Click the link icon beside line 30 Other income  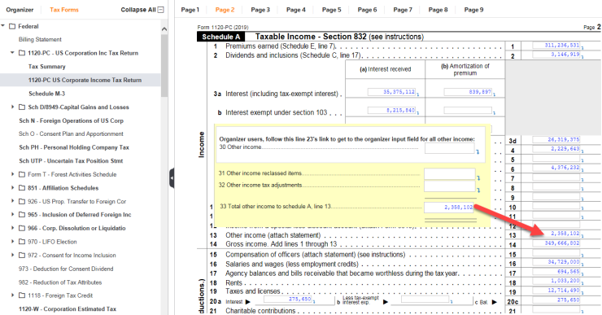478,152
